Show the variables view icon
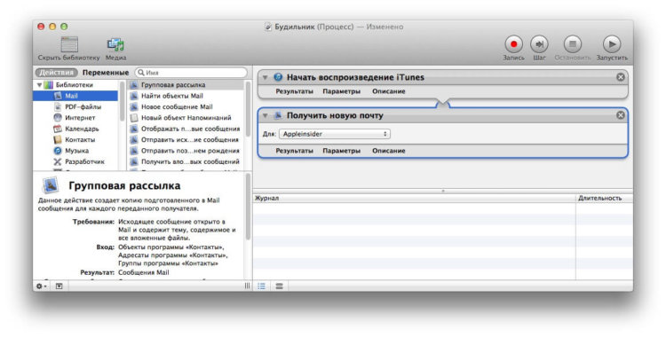The height and width of the screenshot is (337, 666). tap(279, 286)
